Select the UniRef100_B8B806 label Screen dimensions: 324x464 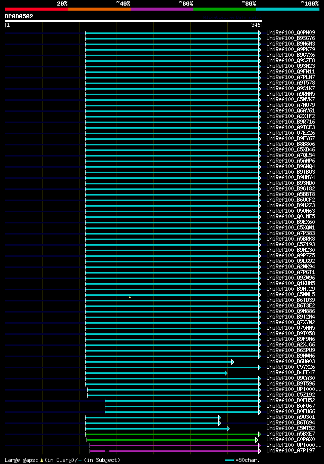click(x=291, y=144)
